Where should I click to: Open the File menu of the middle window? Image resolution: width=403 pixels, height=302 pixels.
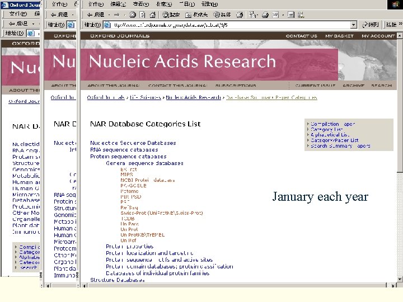60,4
